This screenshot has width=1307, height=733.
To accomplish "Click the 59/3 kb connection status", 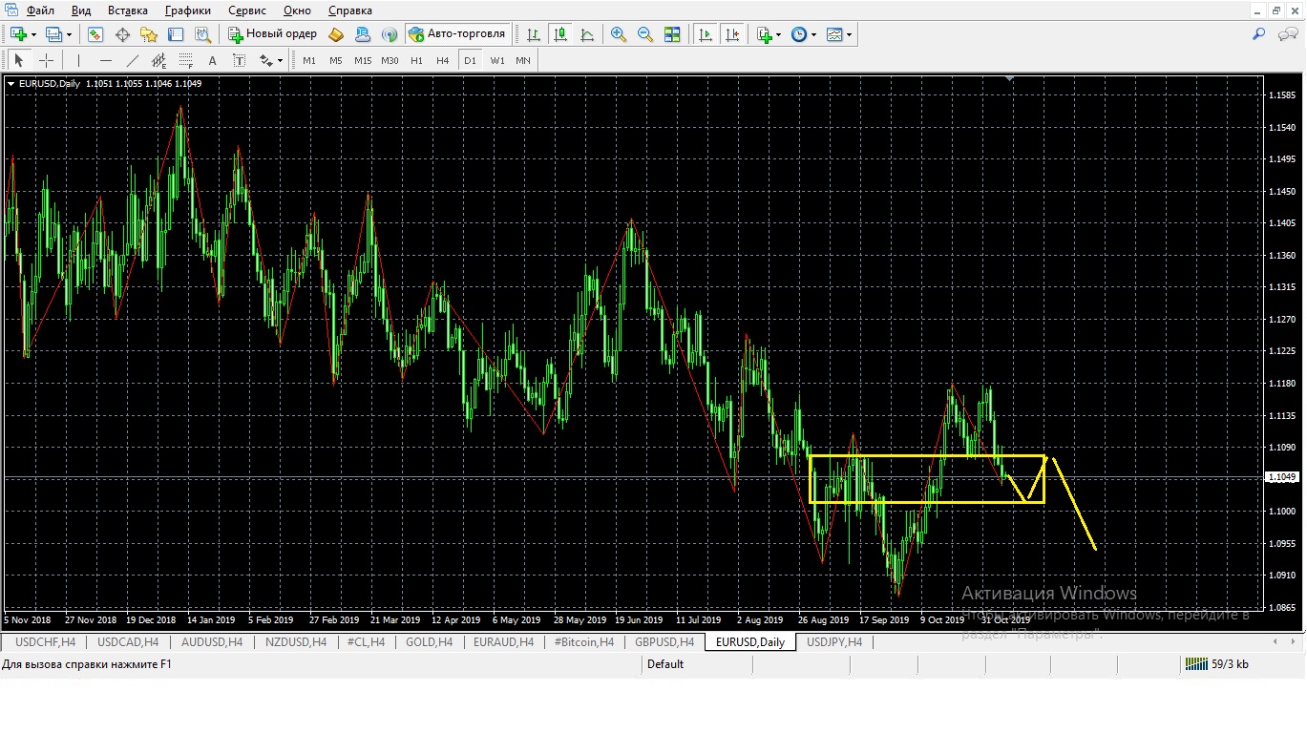I will (x=1217, y=664).
